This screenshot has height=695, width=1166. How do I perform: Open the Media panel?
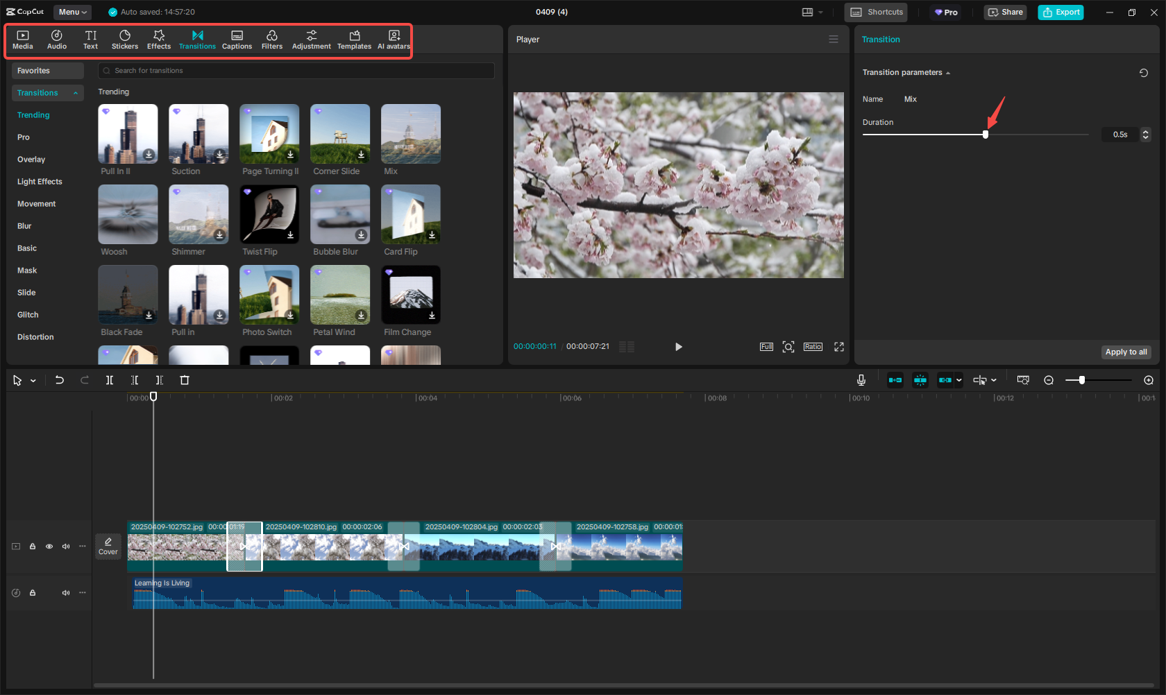tap(22, 39)
